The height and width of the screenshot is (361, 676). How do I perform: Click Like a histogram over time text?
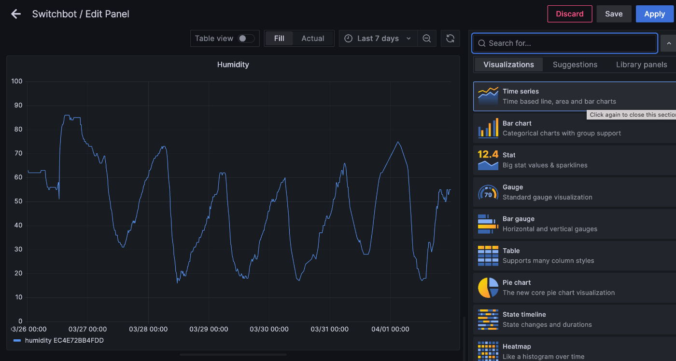pos(544,357)
